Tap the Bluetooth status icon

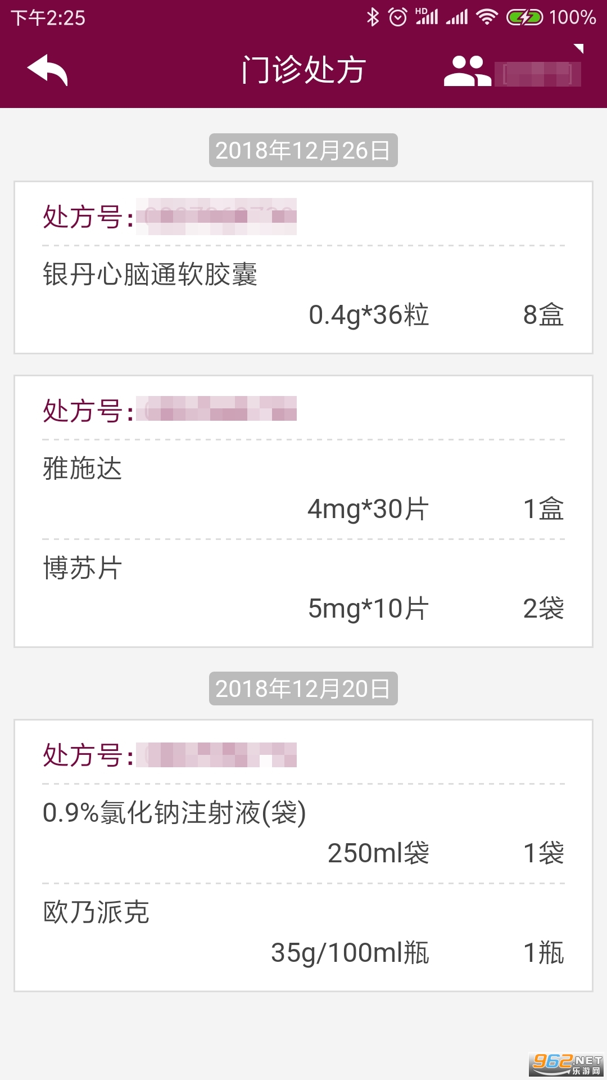pos(373,17)
